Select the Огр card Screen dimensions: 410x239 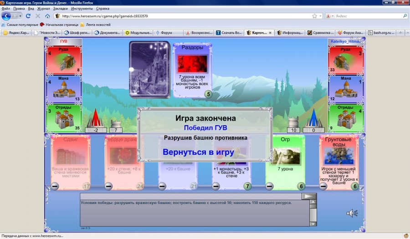(285, 162)
